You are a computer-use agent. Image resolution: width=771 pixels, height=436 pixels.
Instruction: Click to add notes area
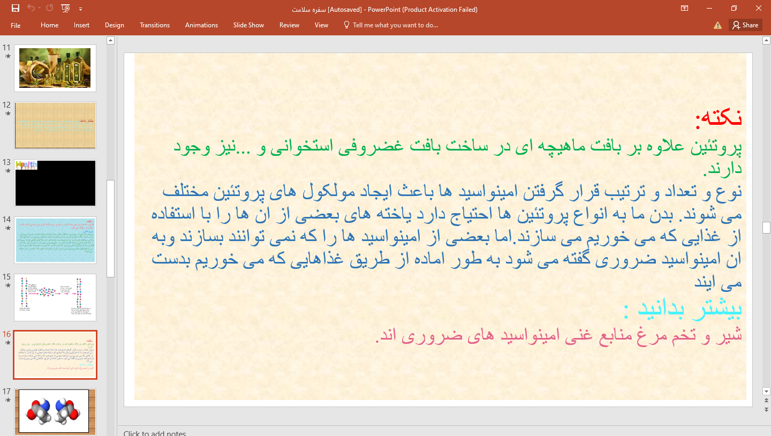coord(155,433)
